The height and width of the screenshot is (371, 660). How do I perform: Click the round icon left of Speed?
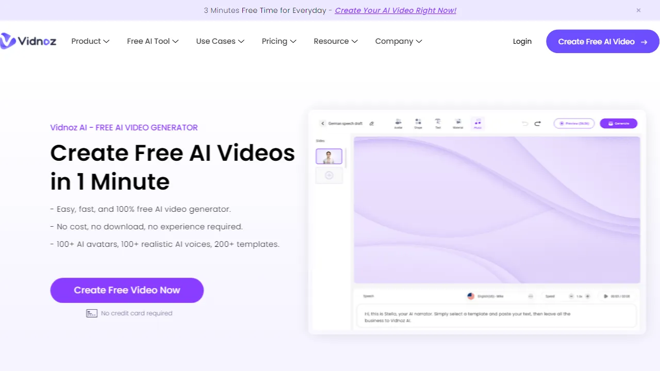tap(531, 296)
